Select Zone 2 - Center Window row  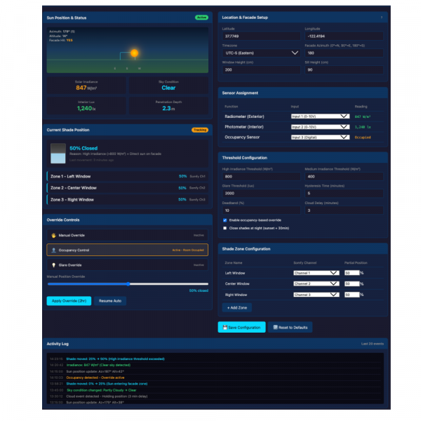coord(127,188)
